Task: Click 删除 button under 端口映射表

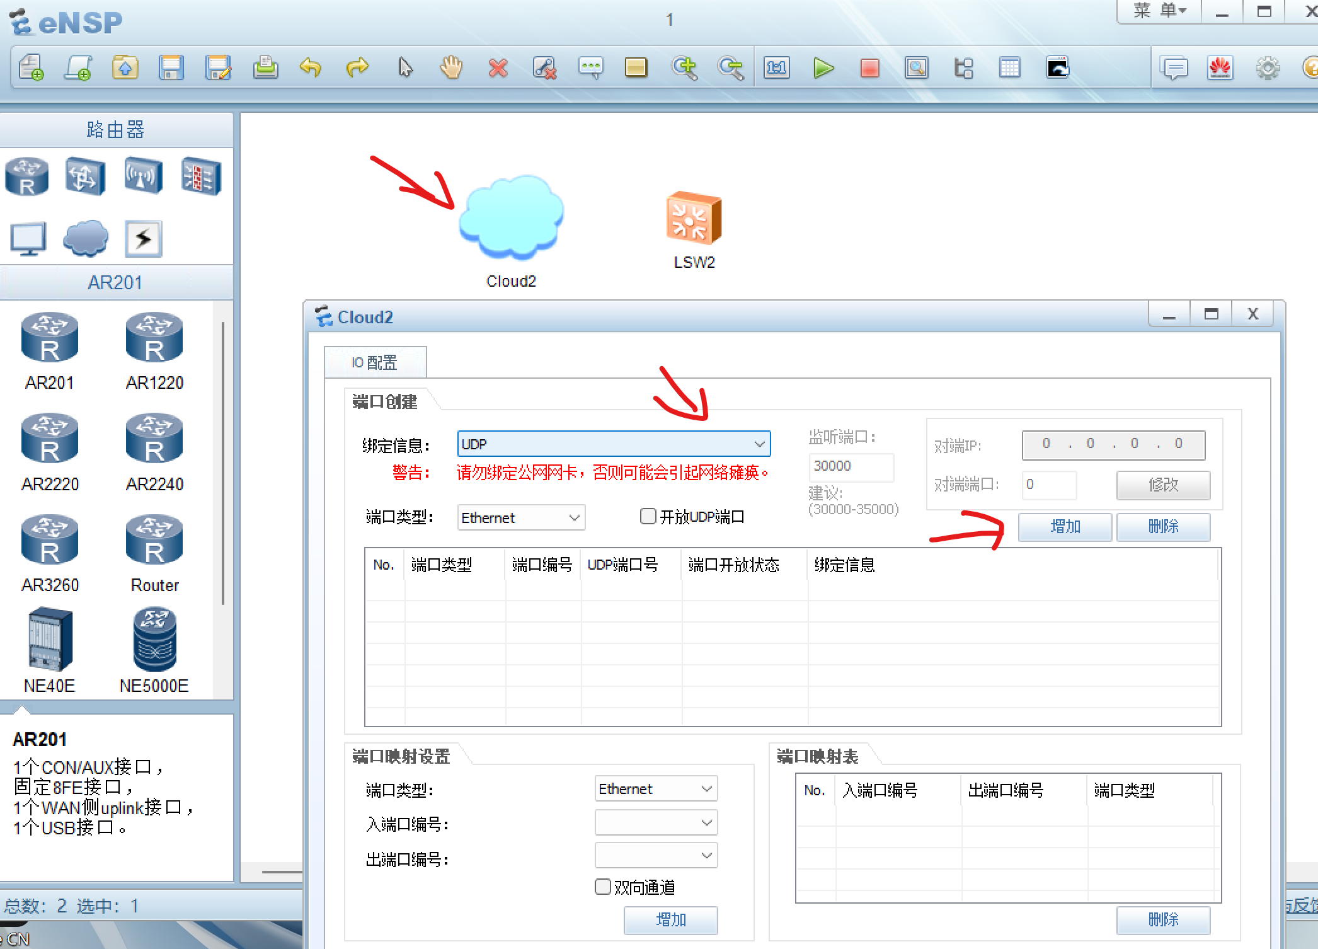Action: (1163, 919)
